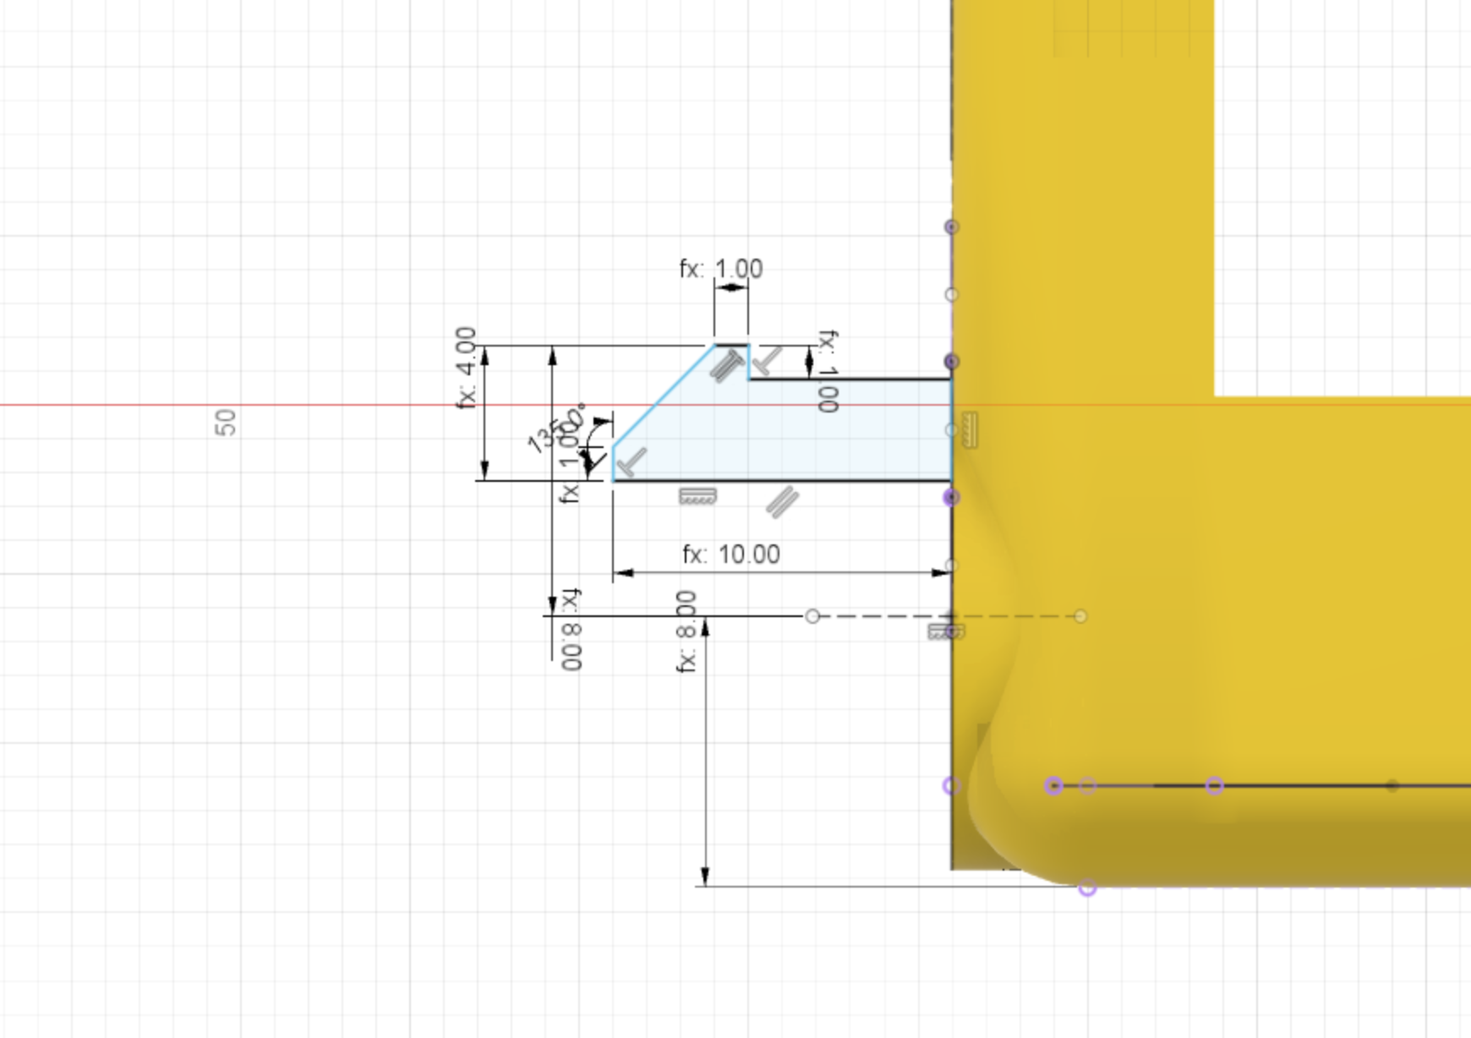The image size is (1471, 1038).
Task: Select the fx: 10.00 horizontal dimension
Action: pyautogui.click(x=731, y=555)
